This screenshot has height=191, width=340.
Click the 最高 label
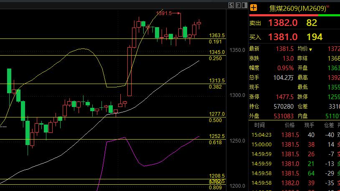tap(302, 77)
